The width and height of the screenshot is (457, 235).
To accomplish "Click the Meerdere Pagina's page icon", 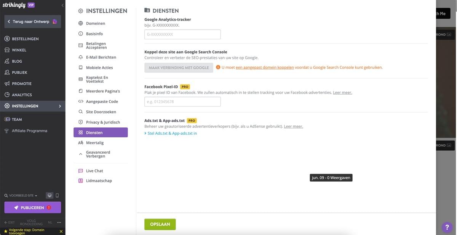I will coord(81,91).
